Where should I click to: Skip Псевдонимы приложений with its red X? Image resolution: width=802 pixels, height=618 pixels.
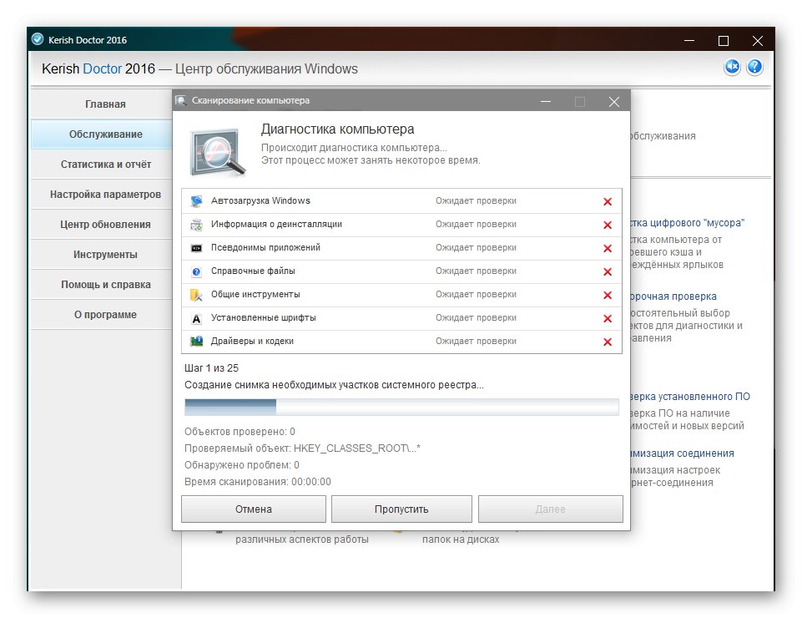tap(607, 248)
